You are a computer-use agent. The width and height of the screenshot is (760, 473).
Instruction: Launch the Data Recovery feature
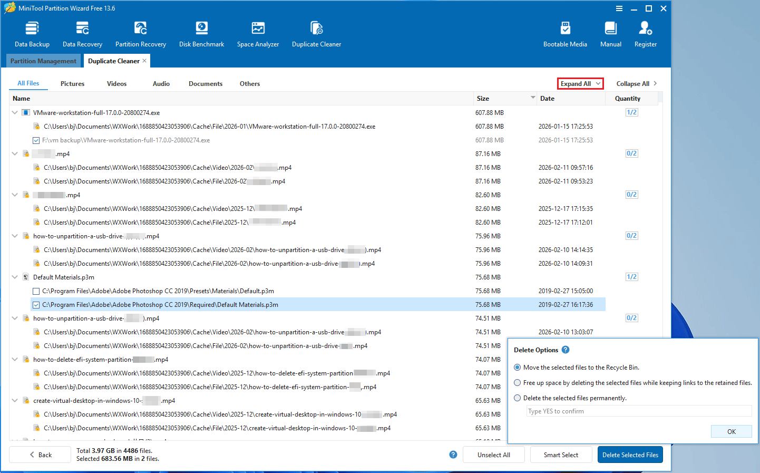pos(82,33)
